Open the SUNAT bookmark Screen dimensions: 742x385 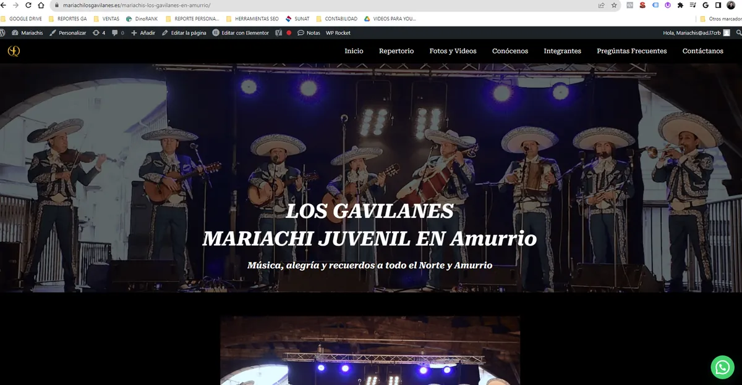click(297, 19)
